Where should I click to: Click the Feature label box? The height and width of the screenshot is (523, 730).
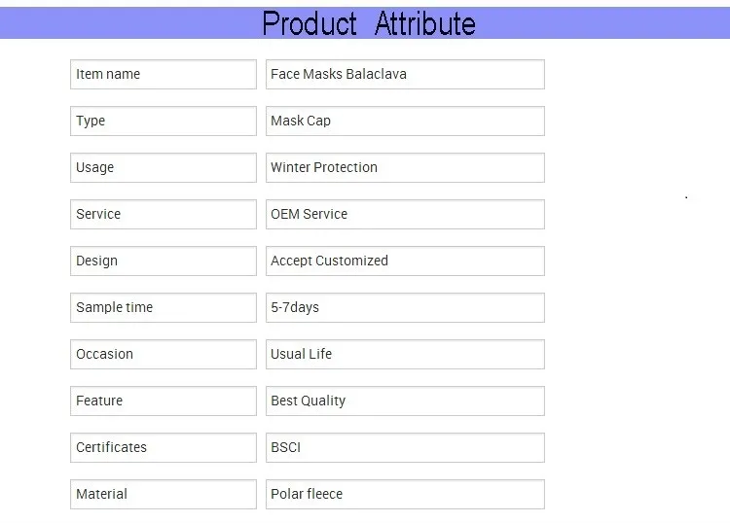(163, 401)
